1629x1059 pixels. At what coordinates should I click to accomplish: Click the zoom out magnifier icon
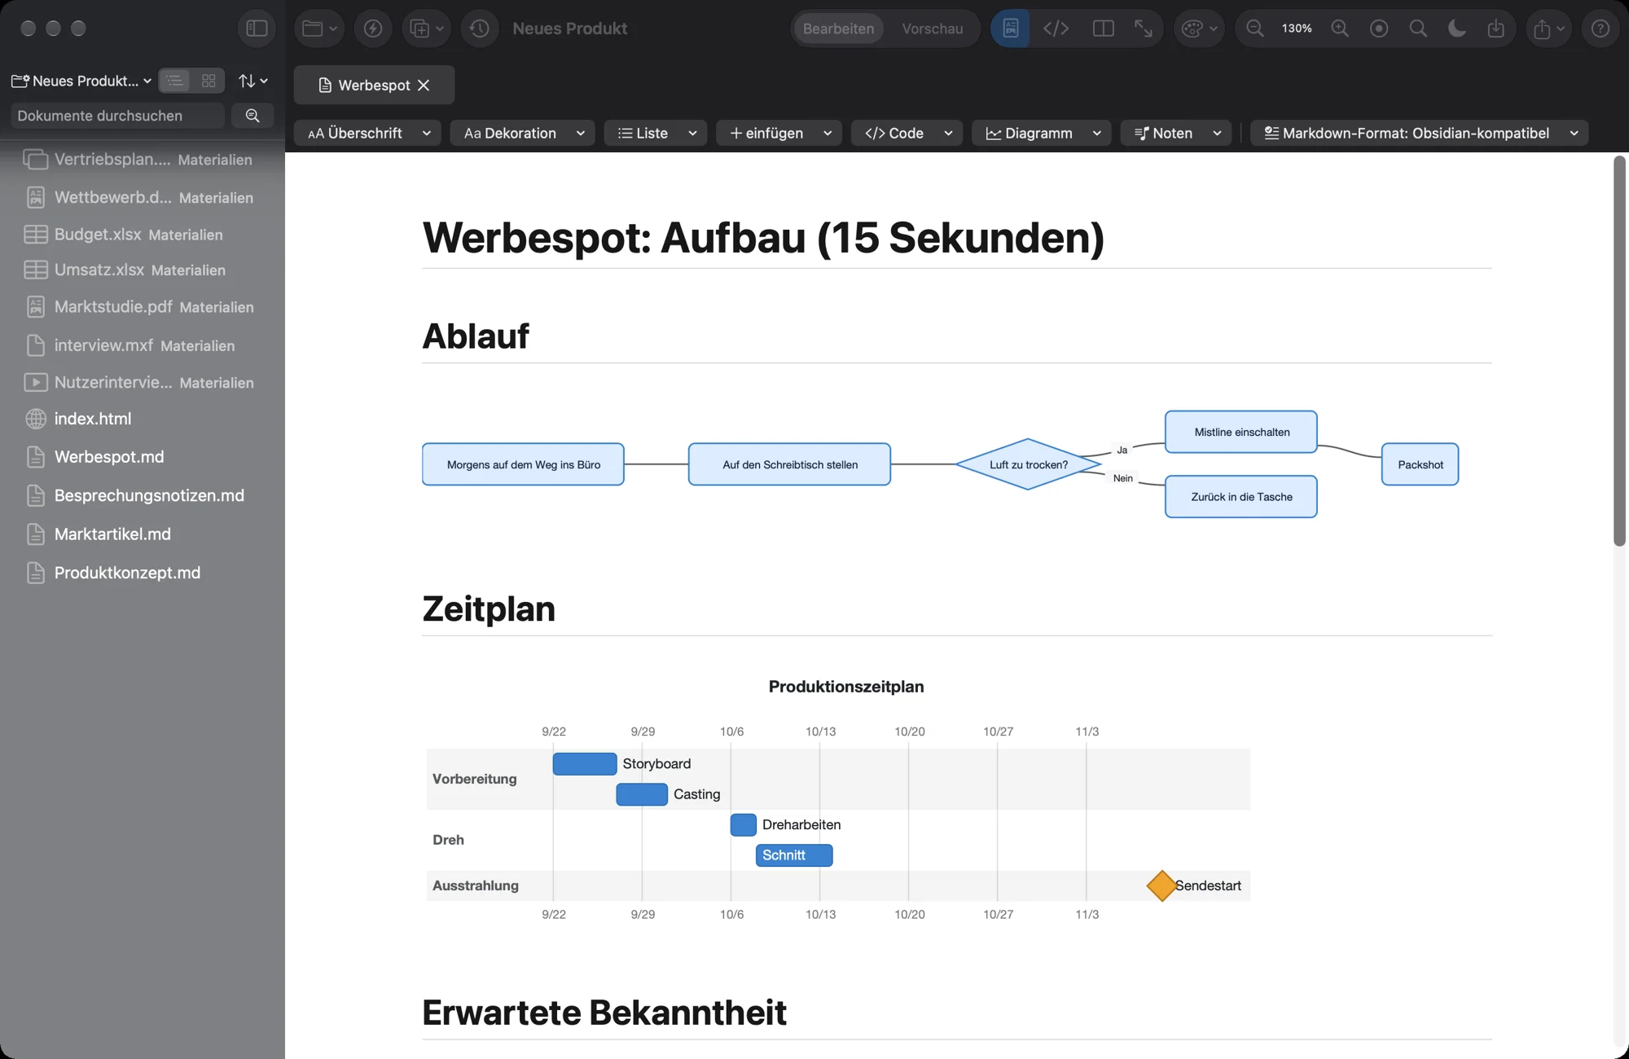click(1255, 29)
